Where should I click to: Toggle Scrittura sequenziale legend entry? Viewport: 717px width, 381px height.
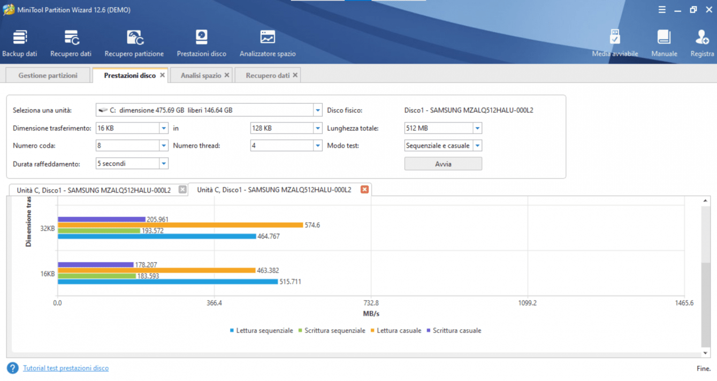(332, 331)
